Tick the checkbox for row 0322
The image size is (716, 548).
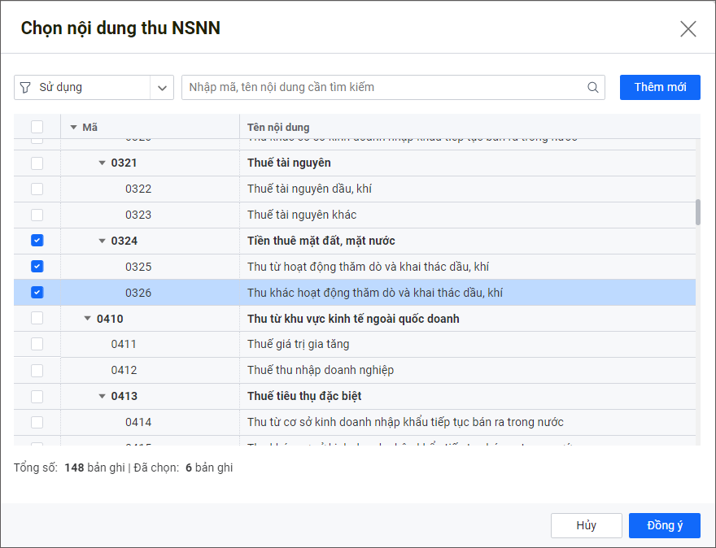(37, 189)
